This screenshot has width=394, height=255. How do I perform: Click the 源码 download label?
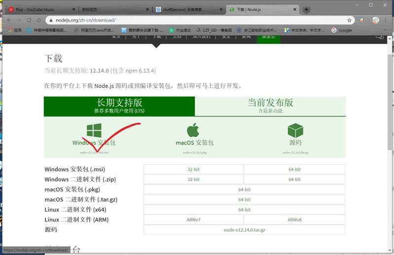click(295, 143)
